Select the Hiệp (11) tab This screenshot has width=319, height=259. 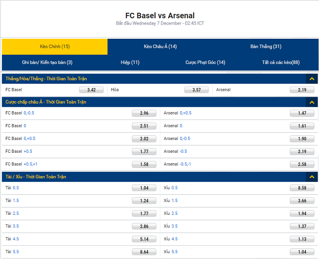(130, 62)
